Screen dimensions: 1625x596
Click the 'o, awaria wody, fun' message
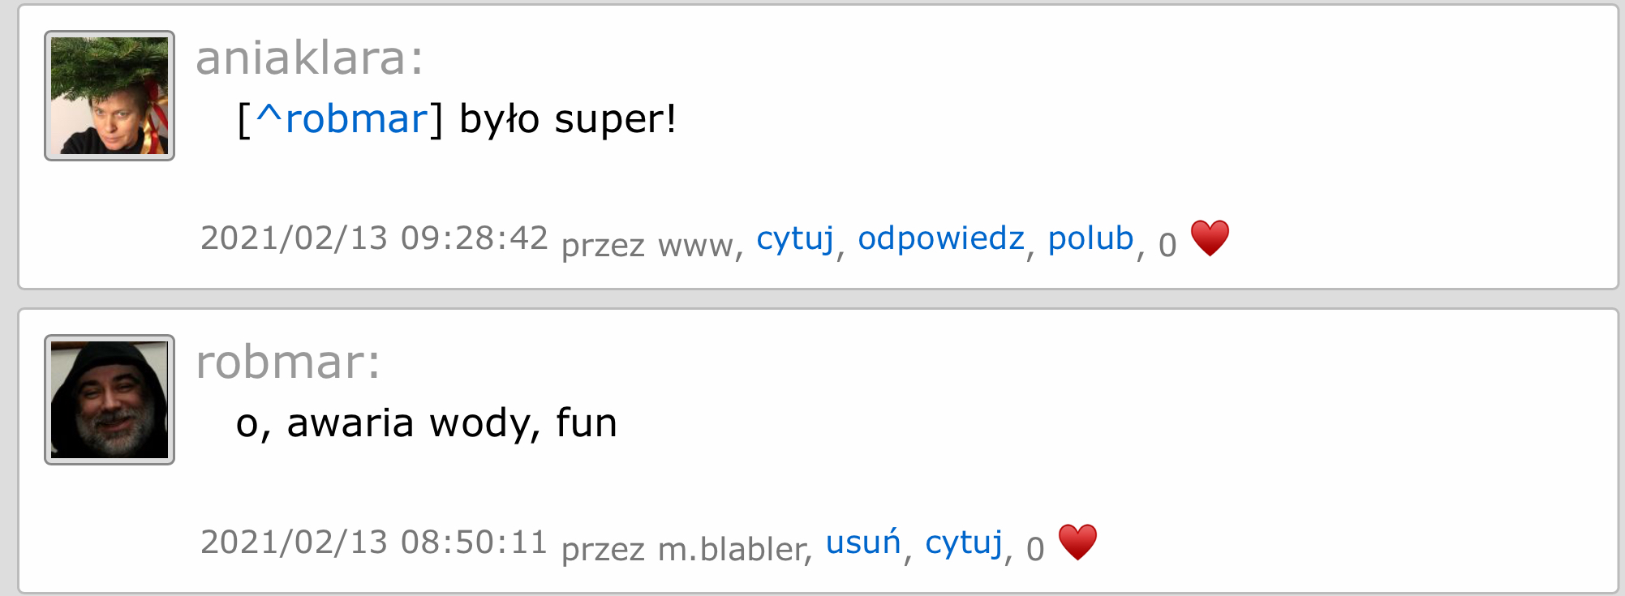[x=427, y=423]
